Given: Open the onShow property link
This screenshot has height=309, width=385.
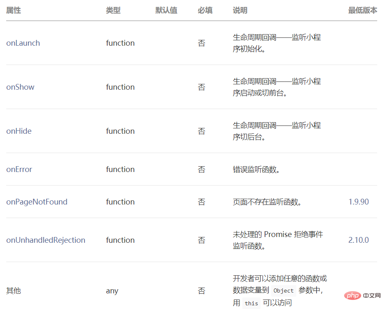Looking at the screenshot, I should pos(20,87).
